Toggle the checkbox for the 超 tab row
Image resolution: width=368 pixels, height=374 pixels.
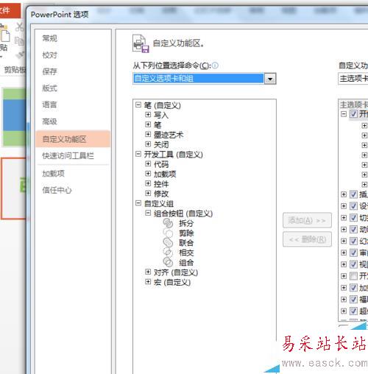pos(353,311)
